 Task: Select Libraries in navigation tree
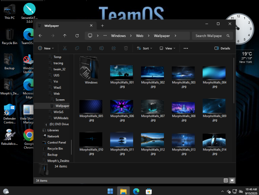pos(53,130)
